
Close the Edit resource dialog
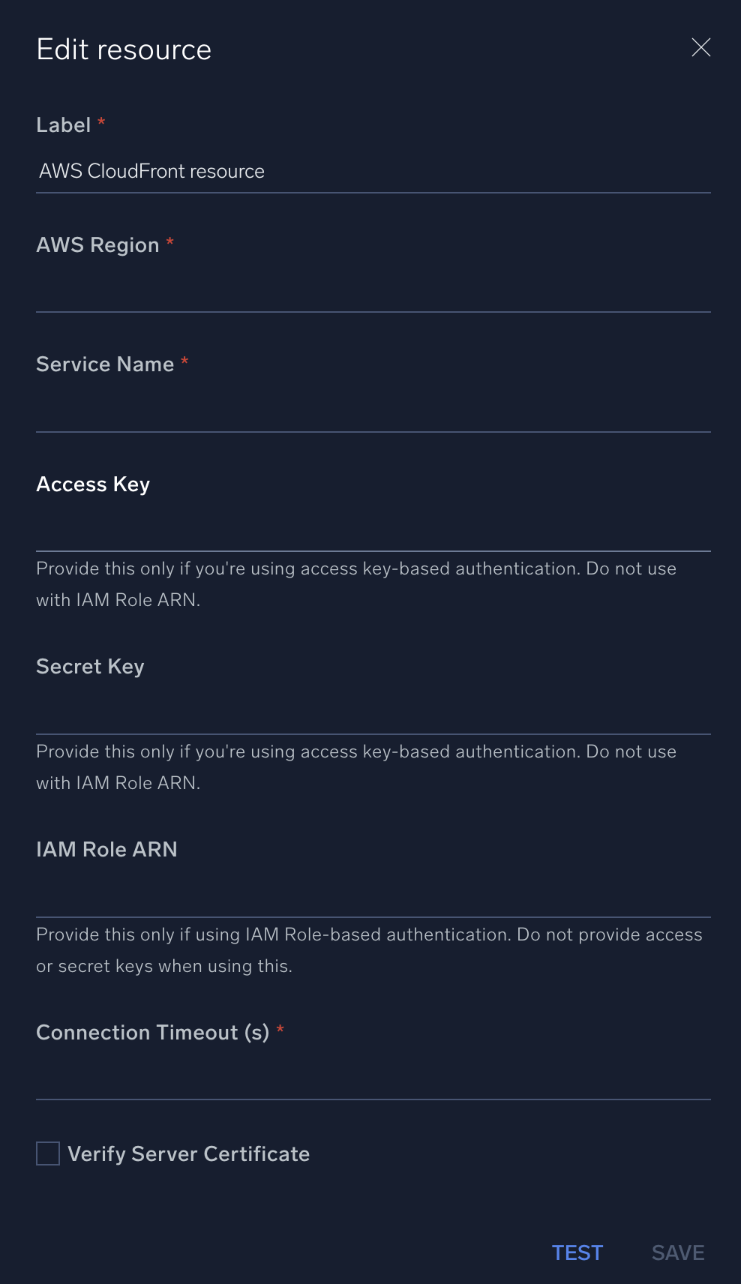coord(700,47)
